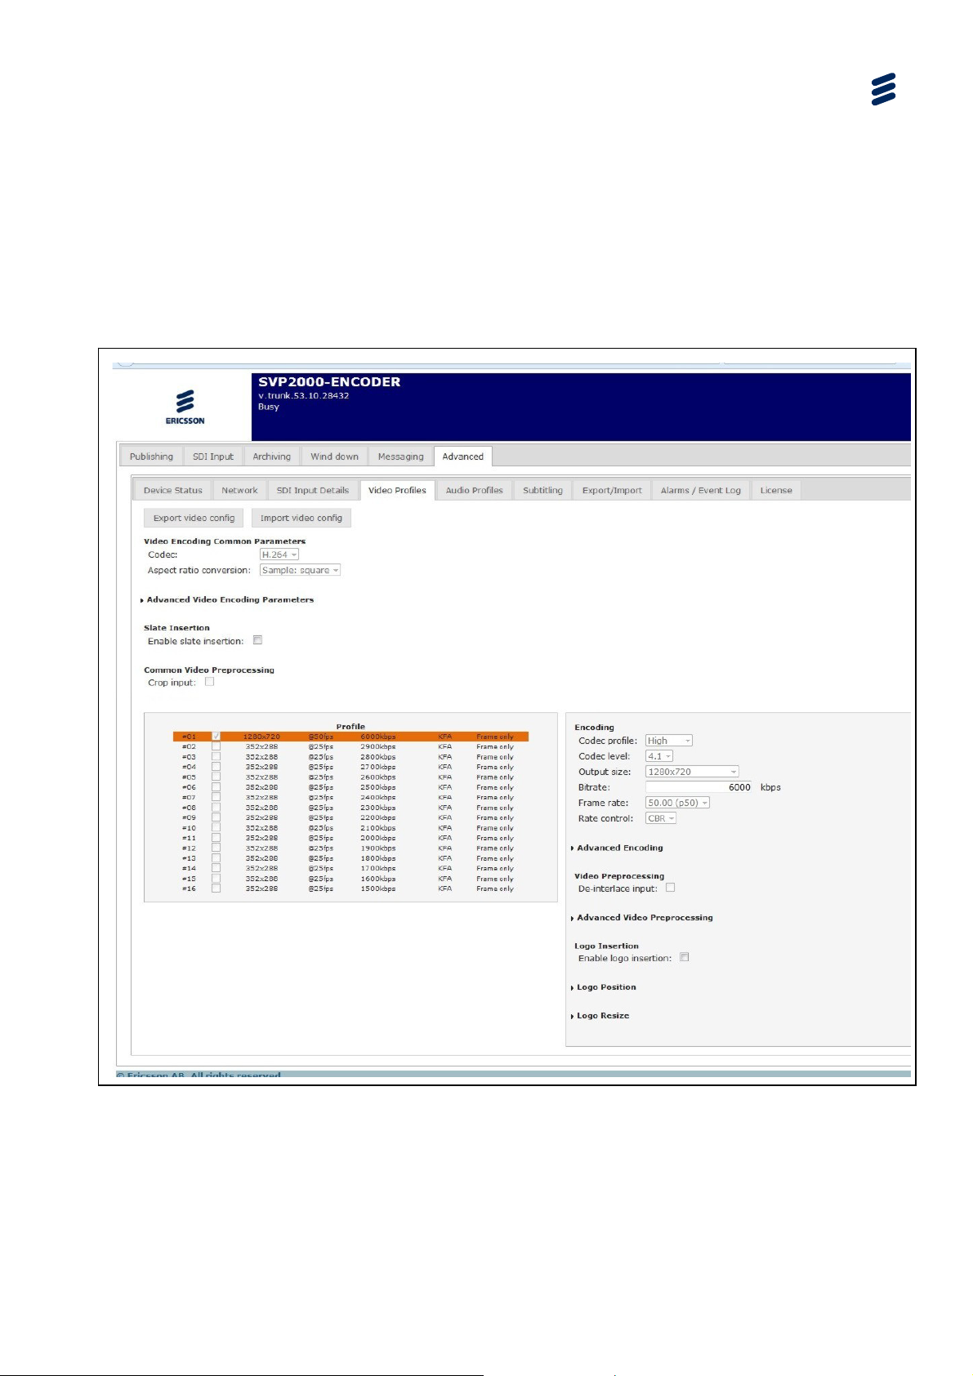Viewport: 973px width, 1376px height.
Task: Go to the Export/Import sub-tab
Action: tap(612, 490)
